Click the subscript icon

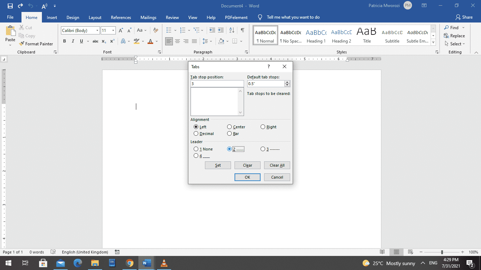104,41
